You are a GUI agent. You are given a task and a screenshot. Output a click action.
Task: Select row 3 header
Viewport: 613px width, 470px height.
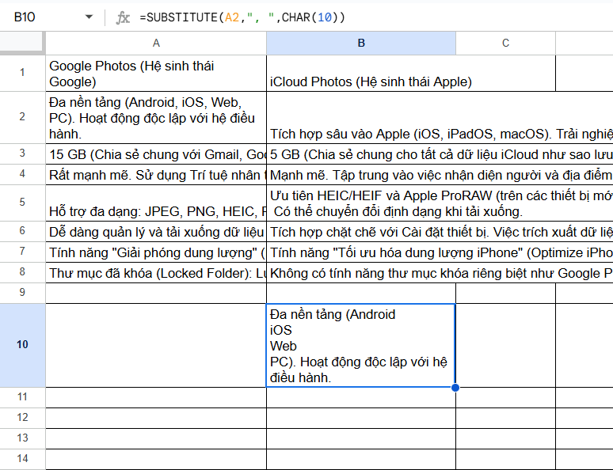click(x=22, y=154)
